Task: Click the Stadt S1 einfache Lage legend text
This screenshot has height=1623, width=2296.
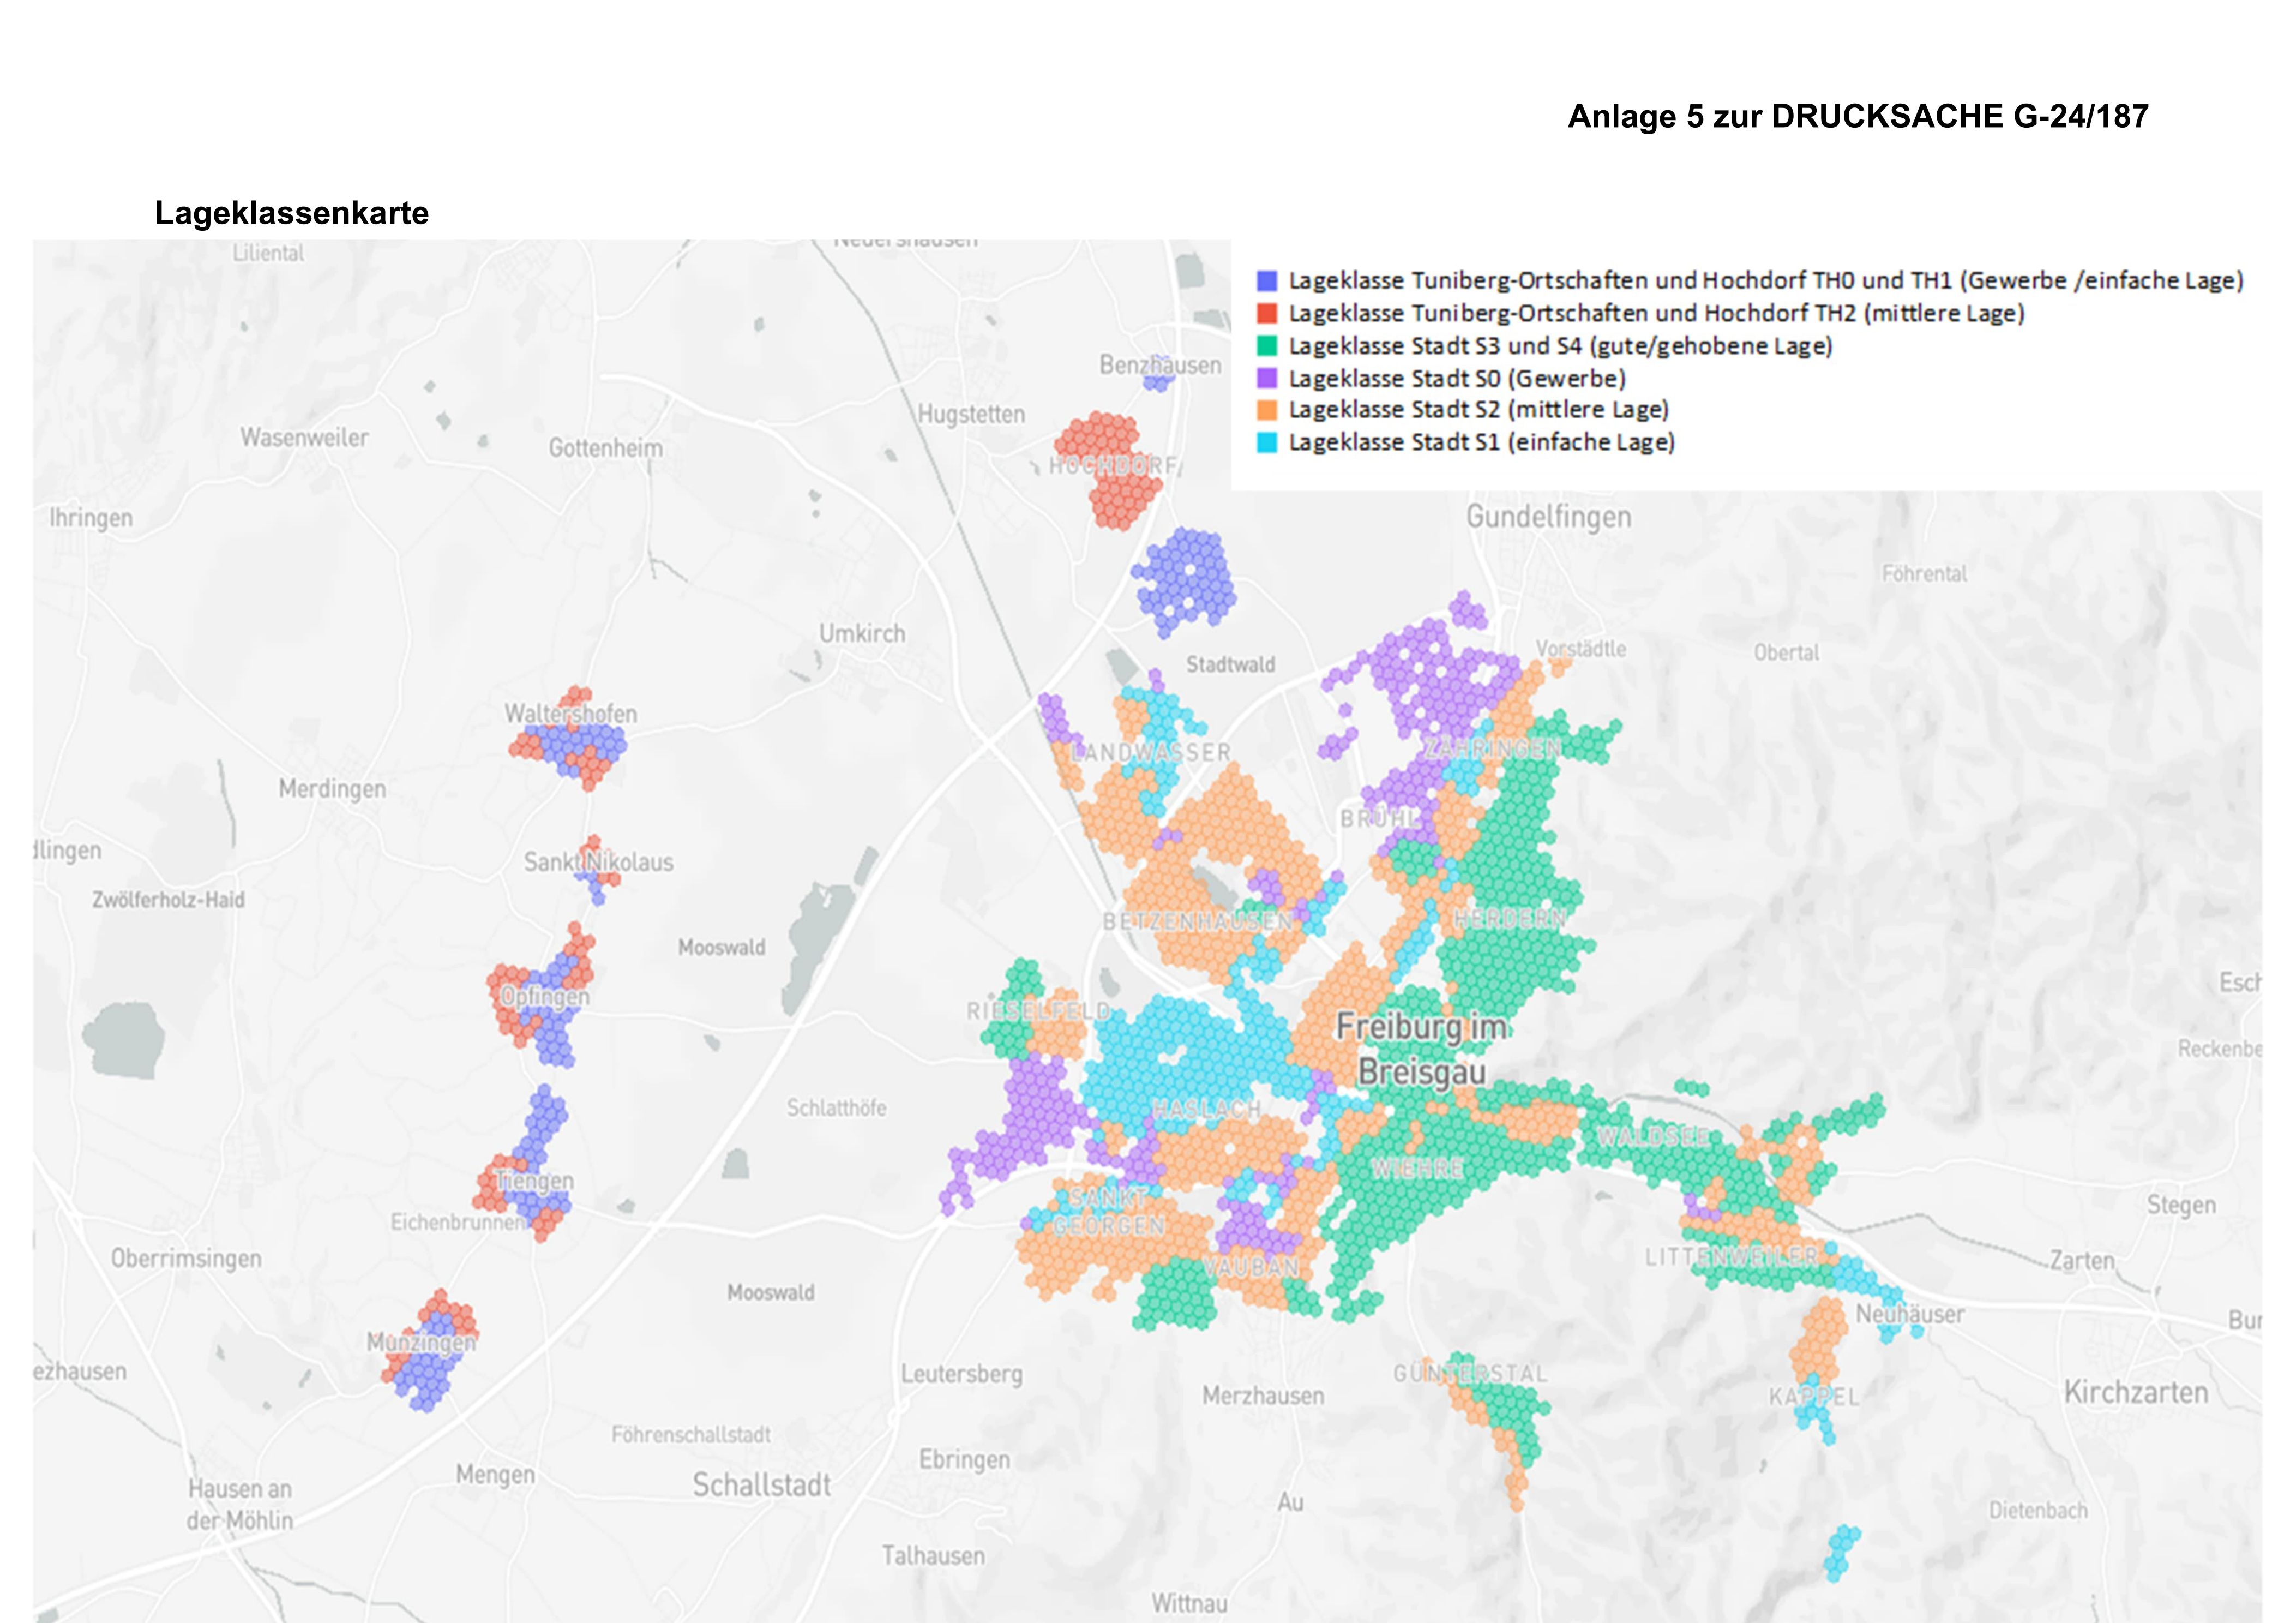Action: click(1481, 442)
